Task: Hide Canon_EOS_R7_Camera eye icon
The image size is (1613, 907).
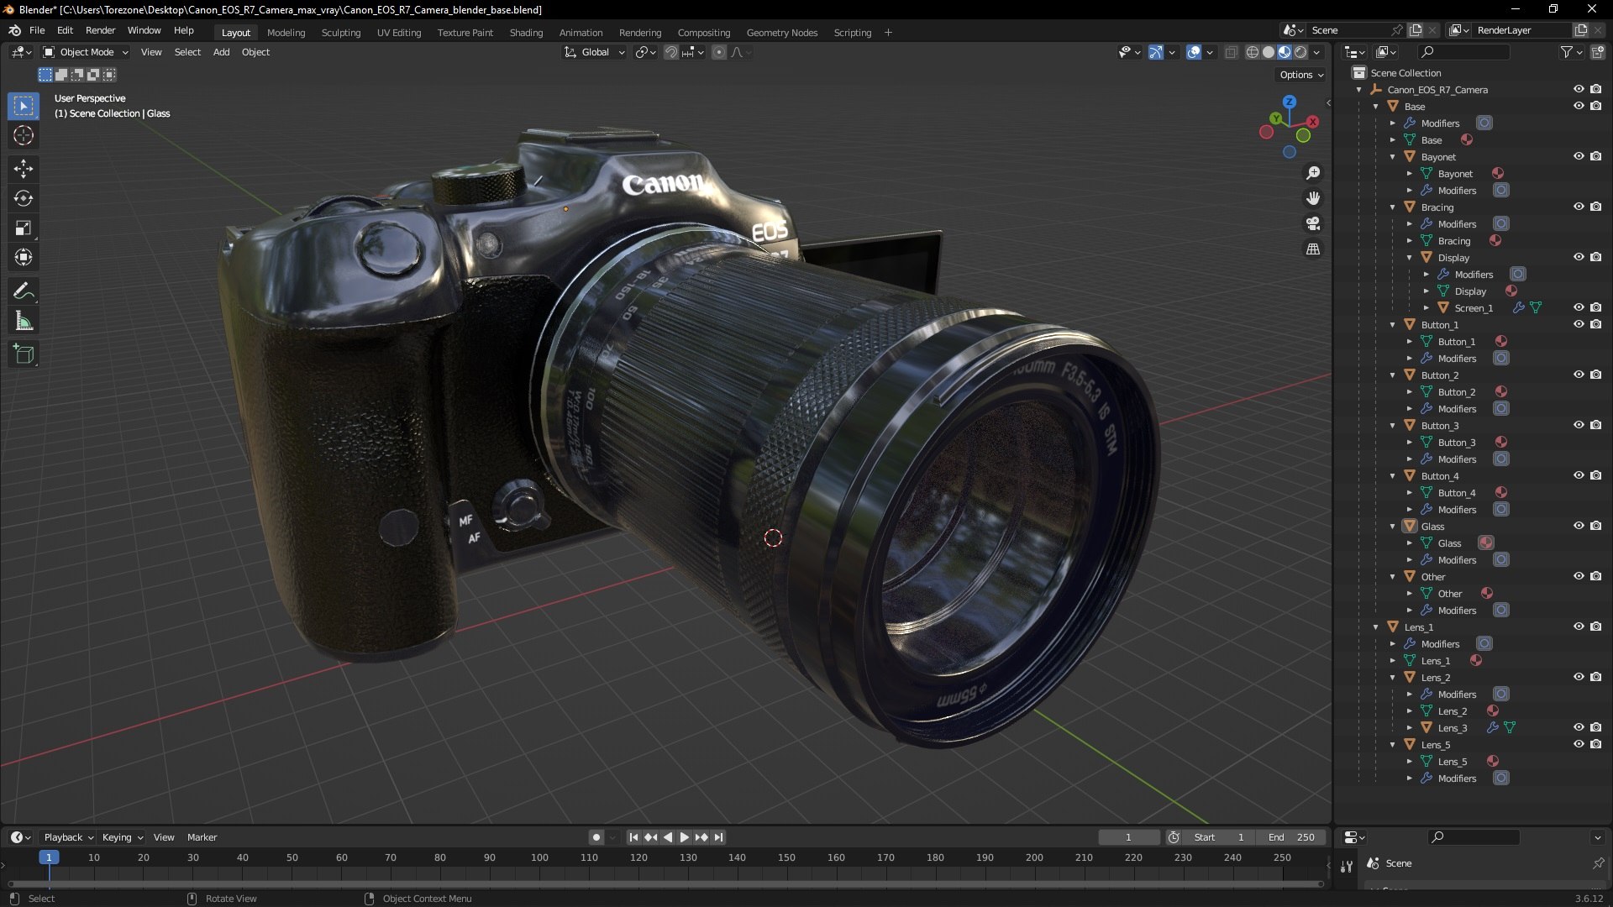Action: pyautogui.click(x=1579, y=89)
